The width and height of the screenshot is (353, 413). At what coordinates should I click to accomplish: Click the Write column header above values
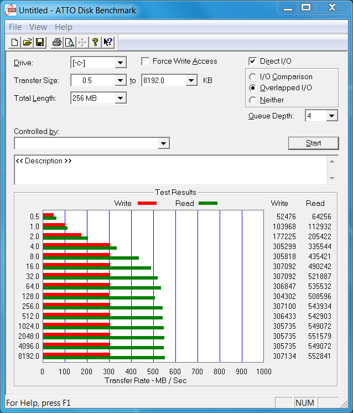click(x=279, y=203)
